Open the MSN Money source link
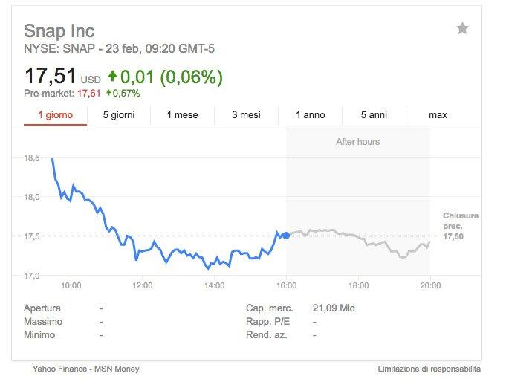Screen dimensions: 506x382 [x=117, y=369]
